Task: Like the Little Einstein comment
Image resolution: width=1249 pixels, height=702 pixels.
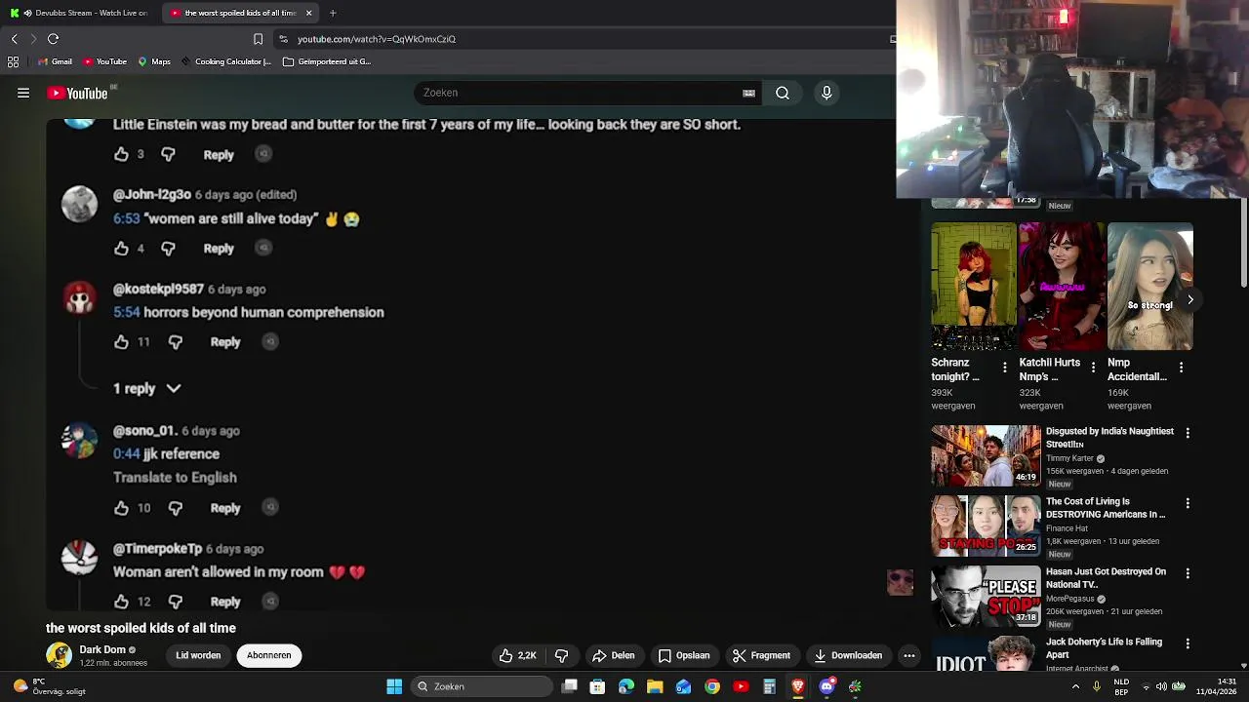Action: (x=121, y=154)
